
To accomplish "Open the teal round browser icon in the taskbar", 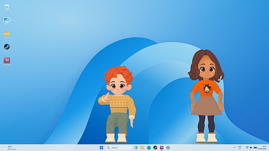I will tap(149, 148).
